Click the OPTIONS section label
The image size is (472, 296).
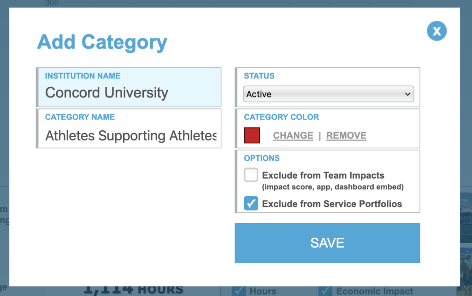tap(262, 158)
